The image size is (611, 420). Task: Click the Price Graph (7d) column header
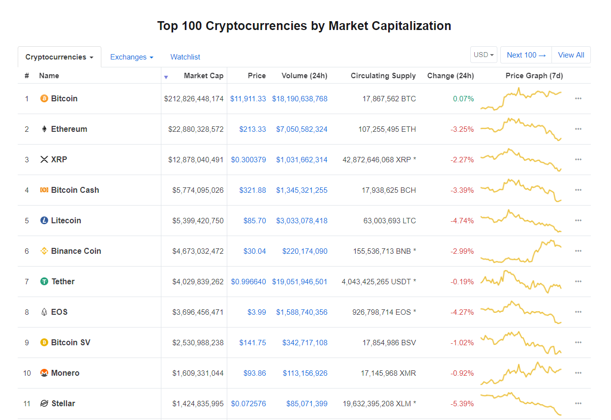pyautogui.click(x=534, y=76)
